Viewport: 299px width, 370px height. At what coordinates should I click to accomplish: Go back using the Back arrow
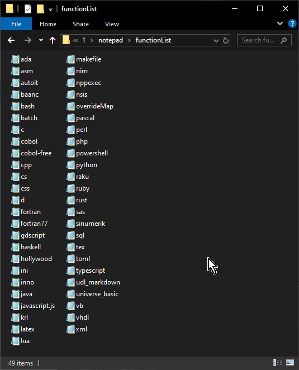click(x=11, y=40)
